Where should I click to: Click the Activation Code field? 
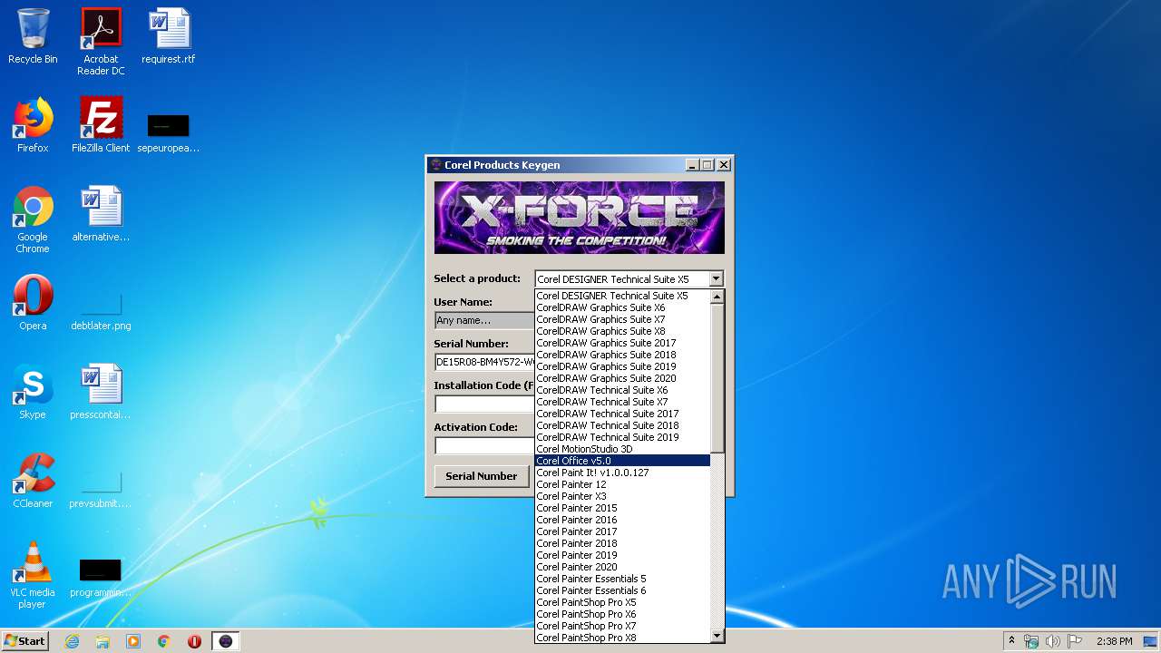(484, 445)
